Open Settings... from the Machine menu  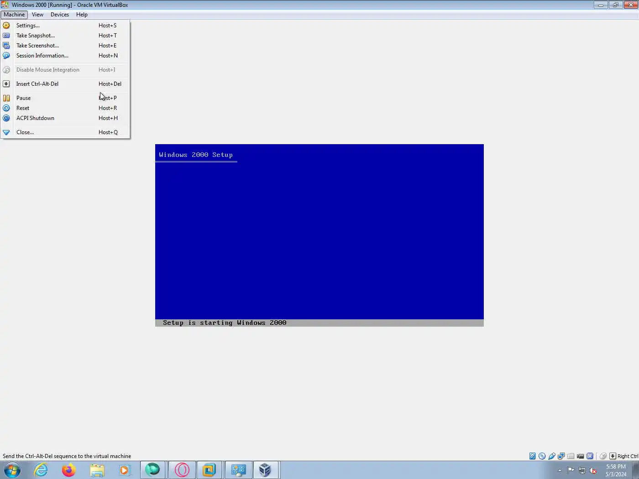[x=65, y=26]
